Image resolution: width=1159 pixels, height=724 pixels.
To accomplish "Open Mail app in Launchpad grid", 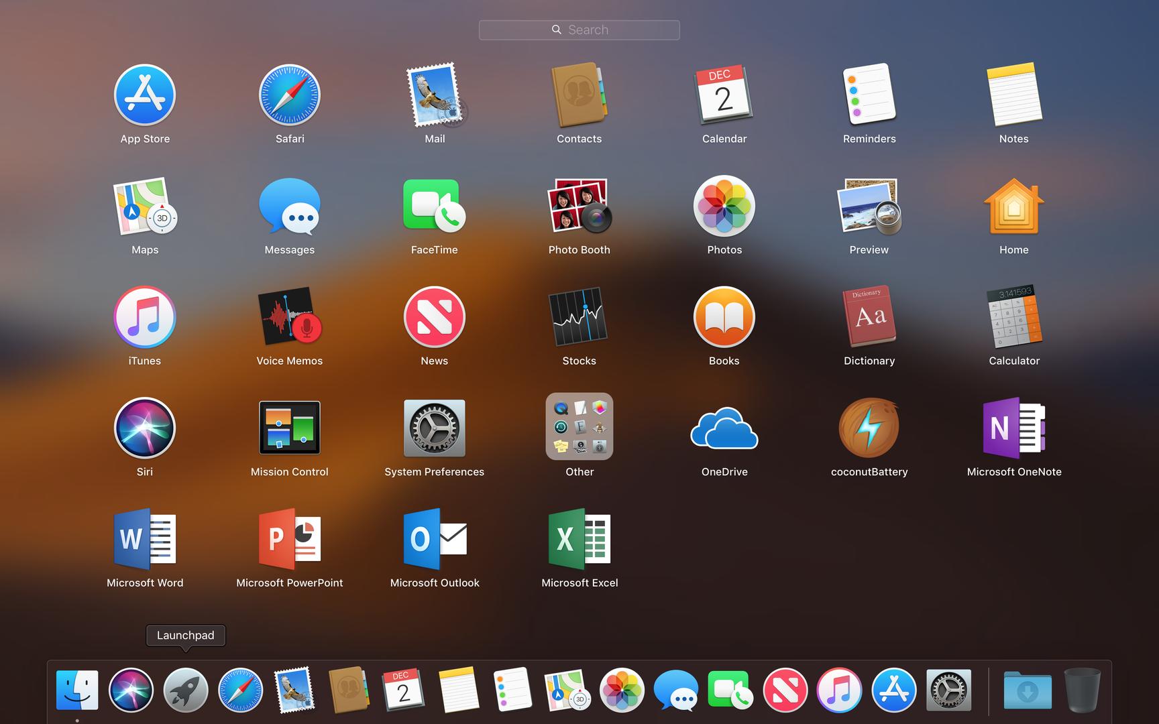I will [x=435, y=95].
